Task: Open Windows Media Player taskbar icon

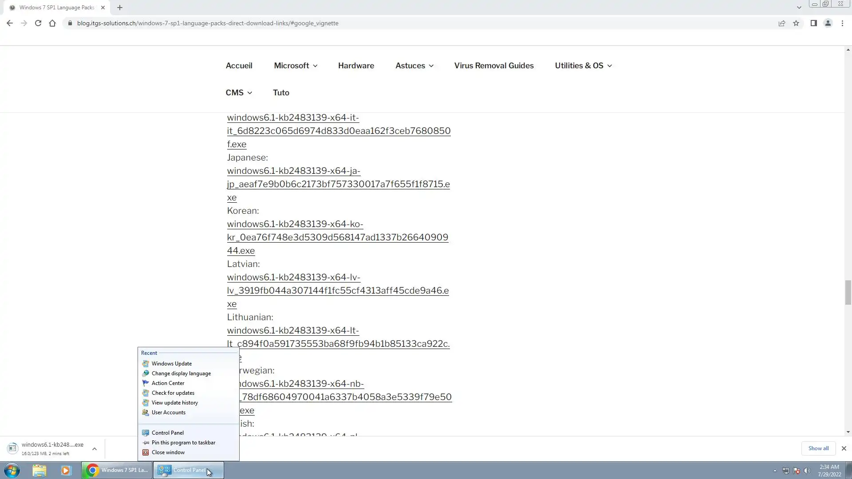Action: pyautogui.click(x=66, y=470)
